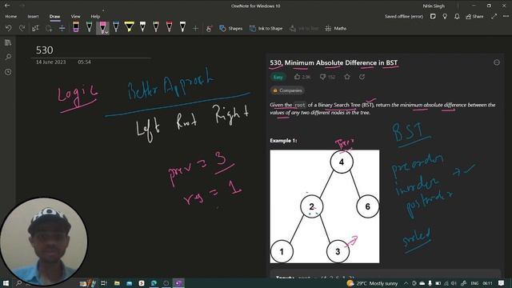Choose the Lasso Select tool
Screen dimensions: 512x288
pos(49,29)
